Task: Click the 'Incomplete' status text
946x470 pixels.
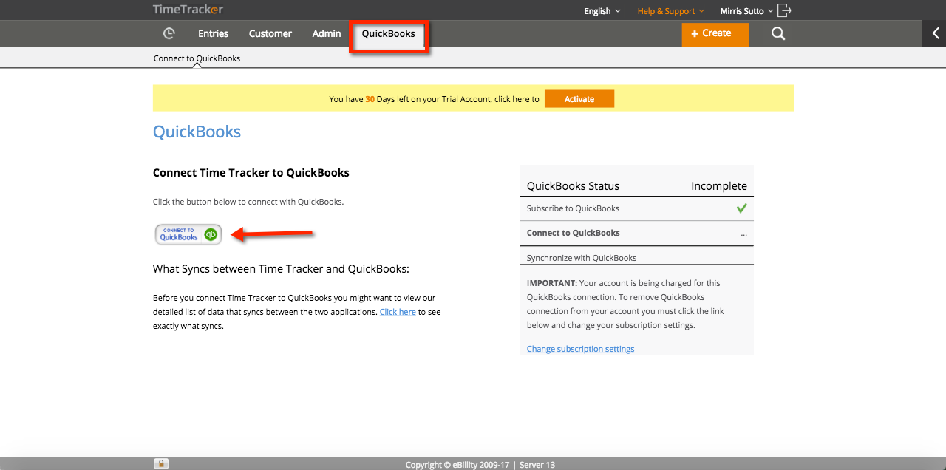Action: (719, 186)
